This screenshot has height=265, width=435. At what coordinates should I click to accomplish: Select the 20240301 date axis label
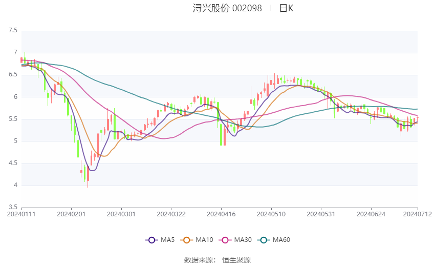click(x=121, y=214)
